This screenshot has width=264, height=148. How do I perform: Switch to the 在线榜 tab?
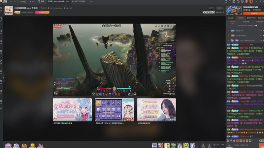tap(231, 18)
